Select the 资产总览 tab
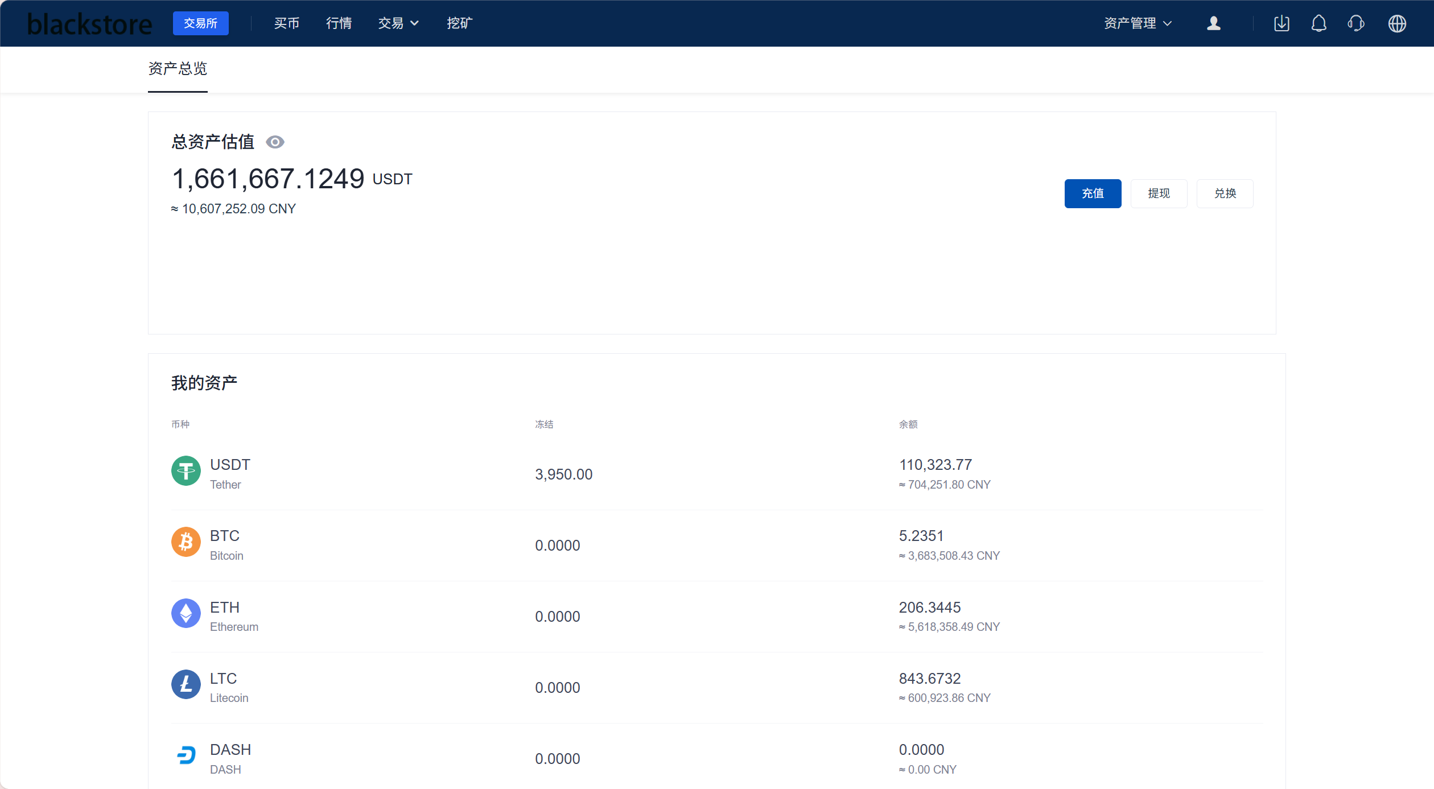1434x789 pixels. click(178, 69)
